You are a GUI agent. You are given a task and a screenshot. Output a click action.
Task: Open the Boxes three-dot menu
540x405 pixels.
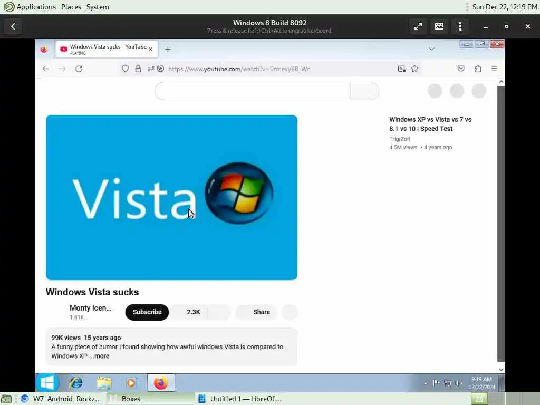coord(460,26)
